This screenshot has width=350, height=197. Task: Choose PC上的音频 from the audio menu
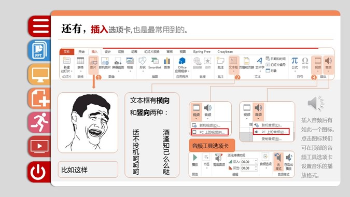point(271,132)
